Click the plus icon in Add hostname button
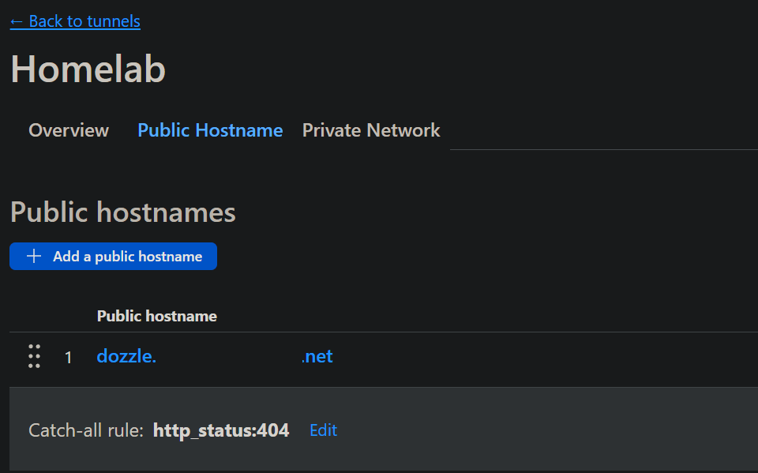This screenshot has width=758, height=473. 34,257
